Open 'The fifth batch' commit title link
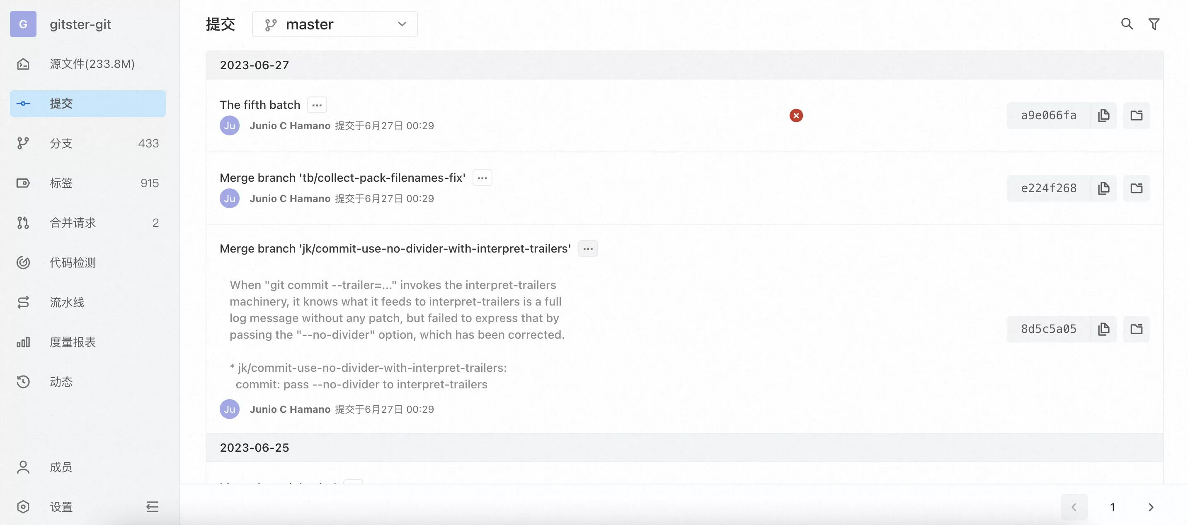This screenshot has width=1188, height=525. click(259, 105)
